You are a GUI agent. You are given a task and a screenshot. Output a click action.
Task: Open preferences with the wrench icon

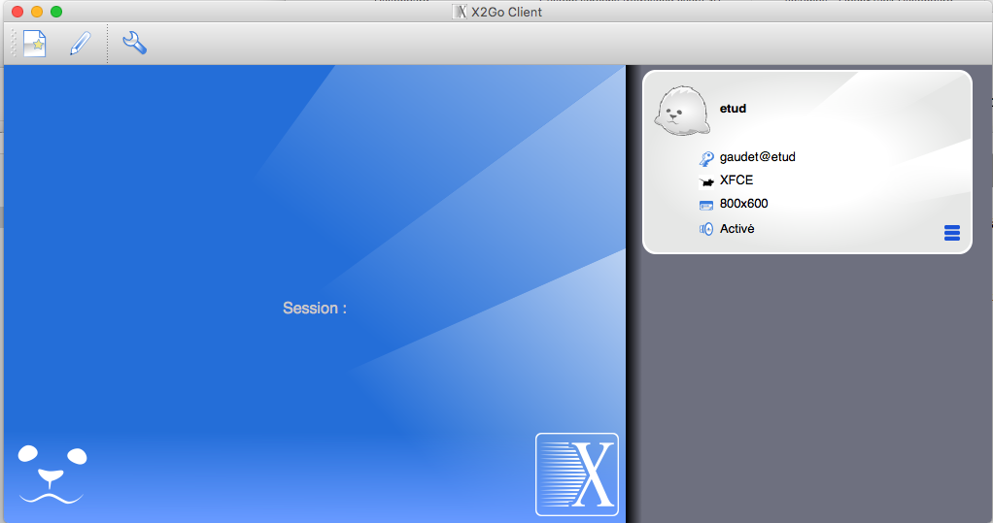[134, 43]
